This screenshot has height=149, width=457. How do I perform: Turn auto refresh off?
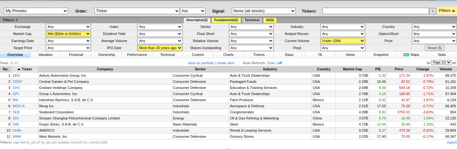coord(280,63)
